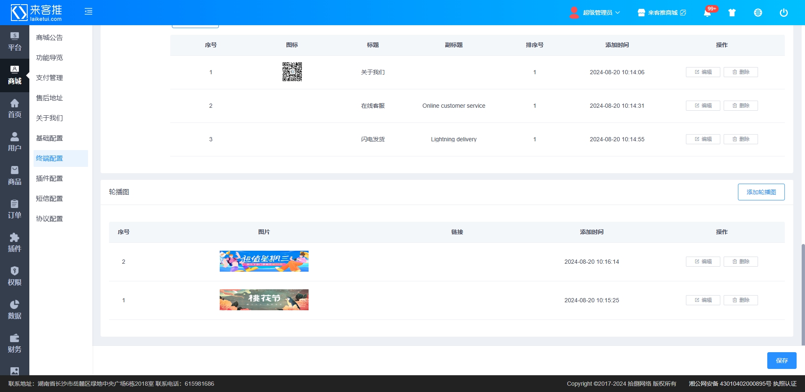Click the shirt theme icon in header
Image resolution: width=805 pixels, height=392 pixels.
pyautogui.click(x=732, y=13)
